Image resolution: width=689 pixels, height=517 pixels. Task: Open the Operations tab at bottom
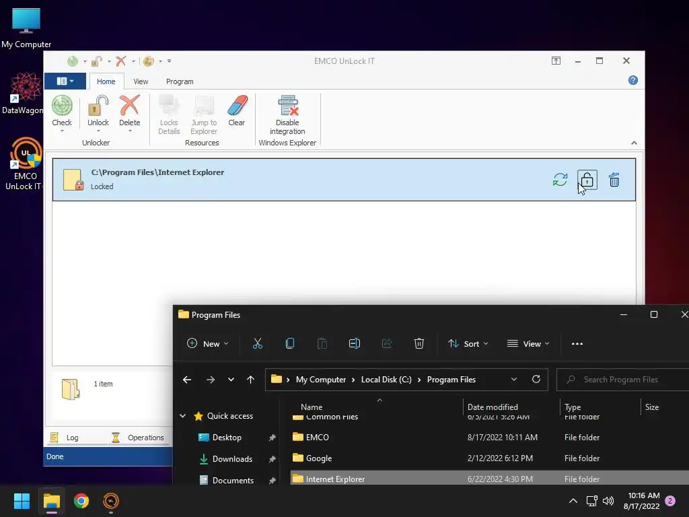pos(137,438)
